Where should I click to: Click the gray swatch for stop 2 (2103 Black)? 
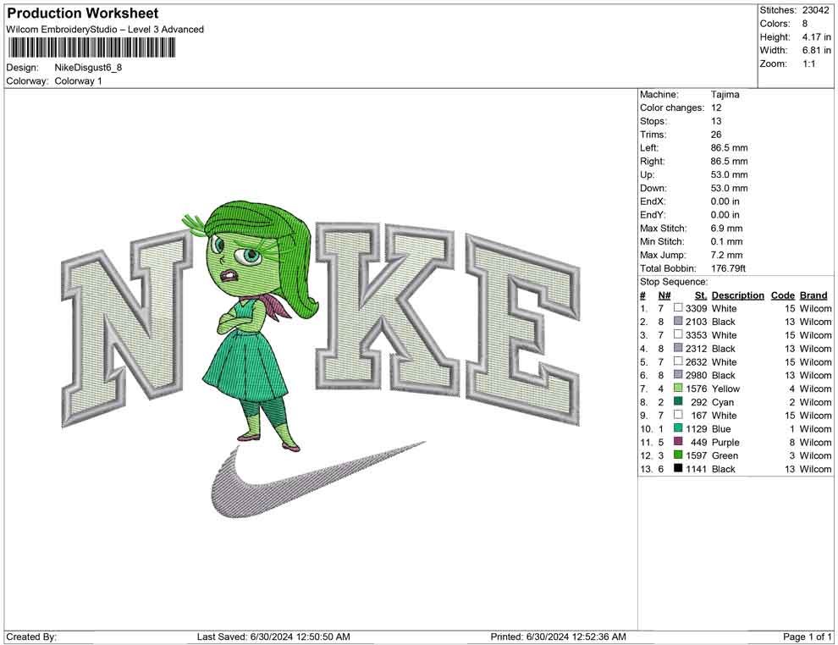click(x=678, y=321)
